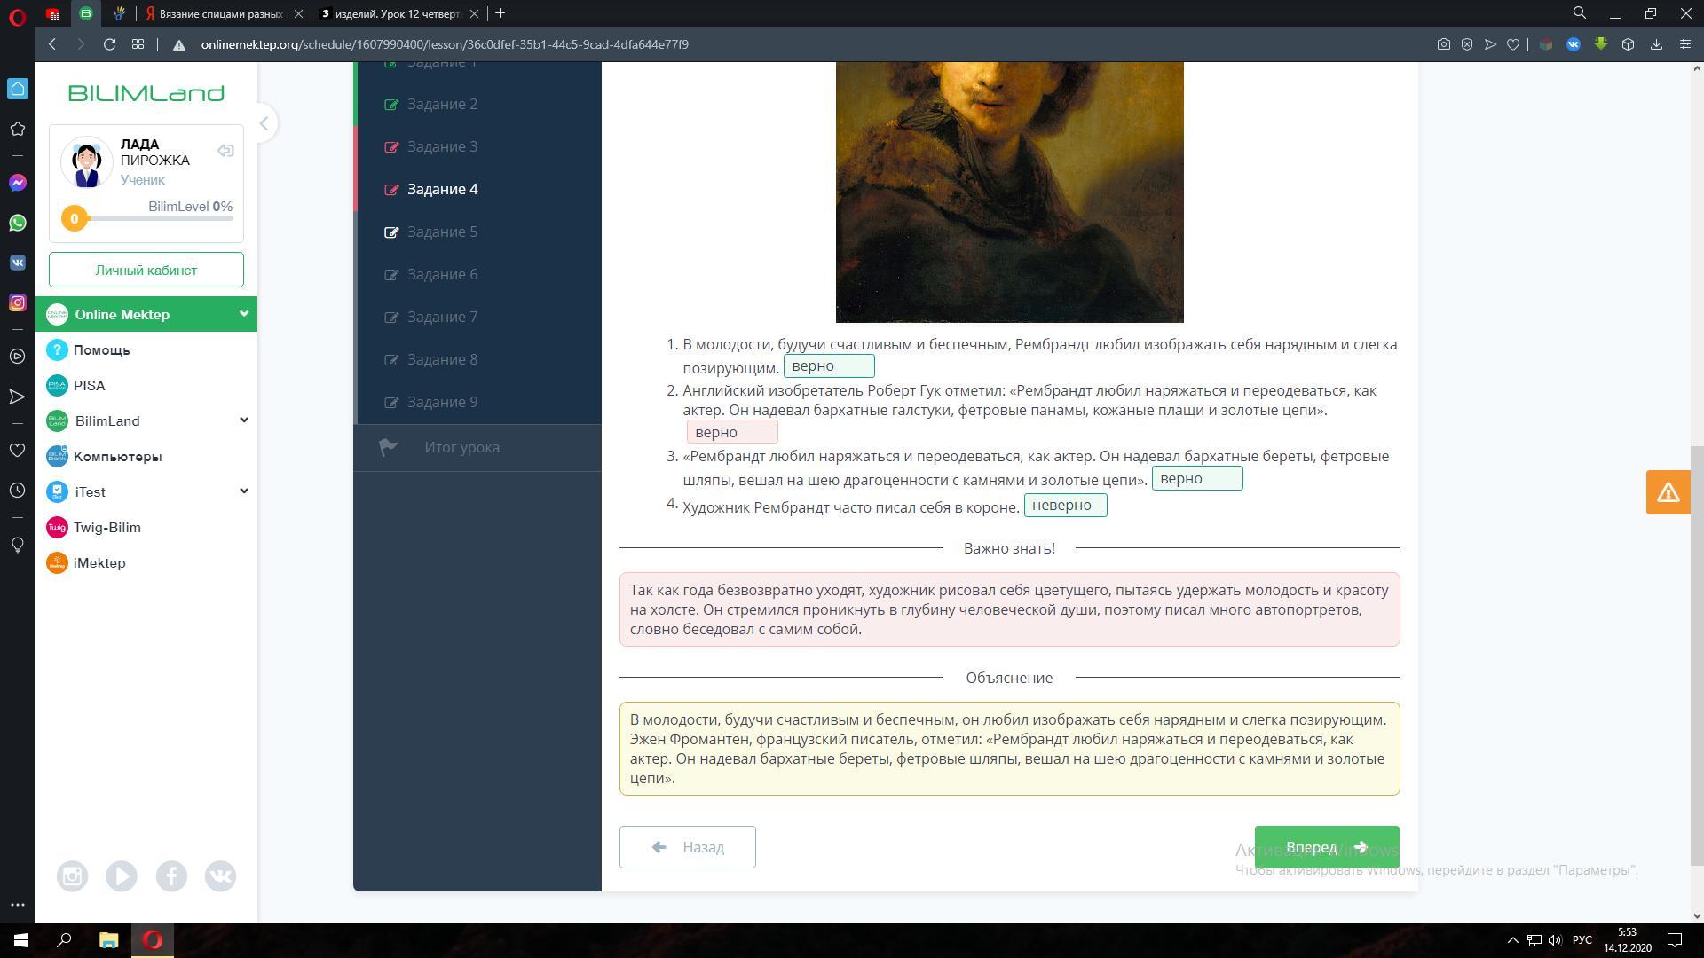The width and height of the screenshot is (1704, 958).
Task: Click the Личный кабинет button
Action: [x=146, y=271]
